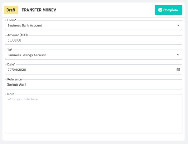
Task: Click the Reference field with Savings April
Action: pyautogui.click(x=93, y=84)
